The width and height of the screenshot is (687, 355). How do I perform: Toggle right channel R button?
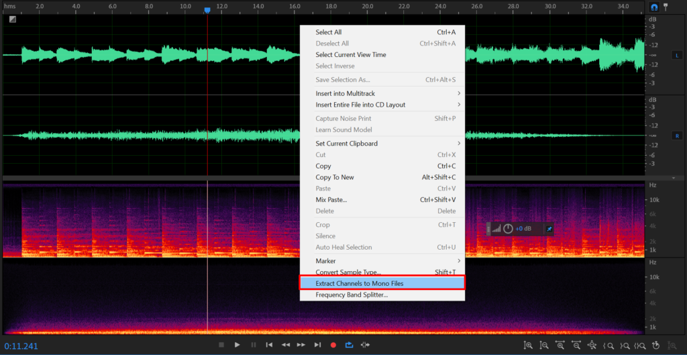pyautogui.click(x=677, y=136)
